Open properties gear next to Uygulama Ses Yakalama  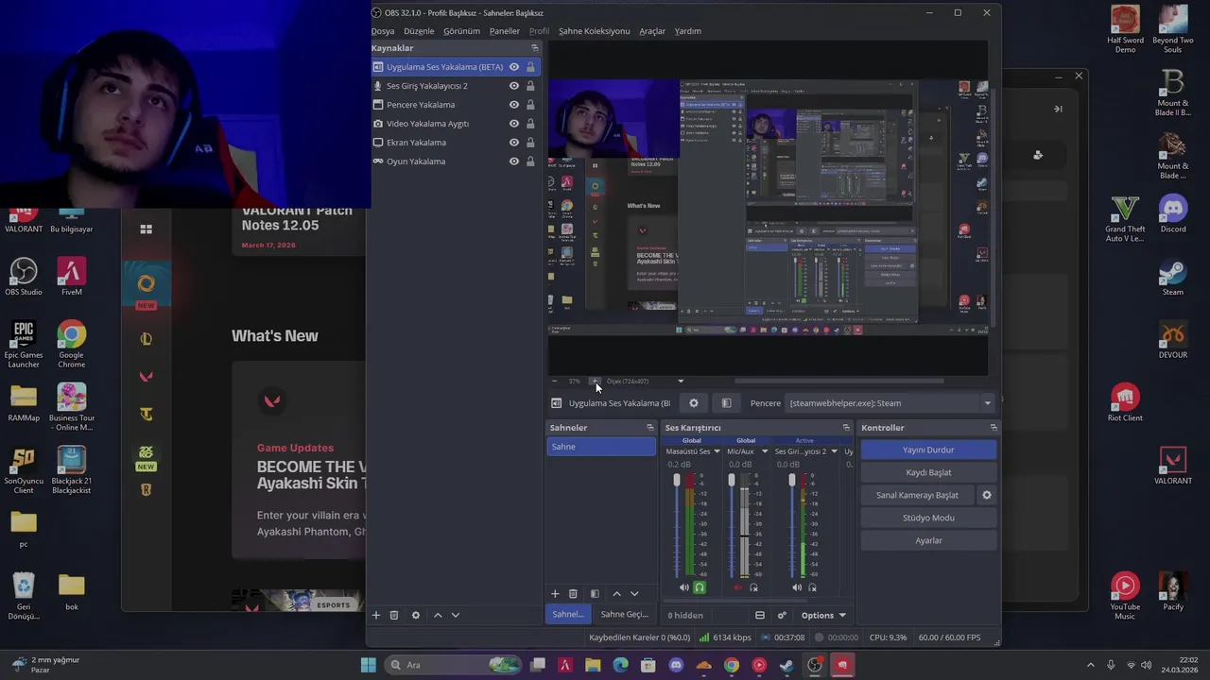point(694,403)
